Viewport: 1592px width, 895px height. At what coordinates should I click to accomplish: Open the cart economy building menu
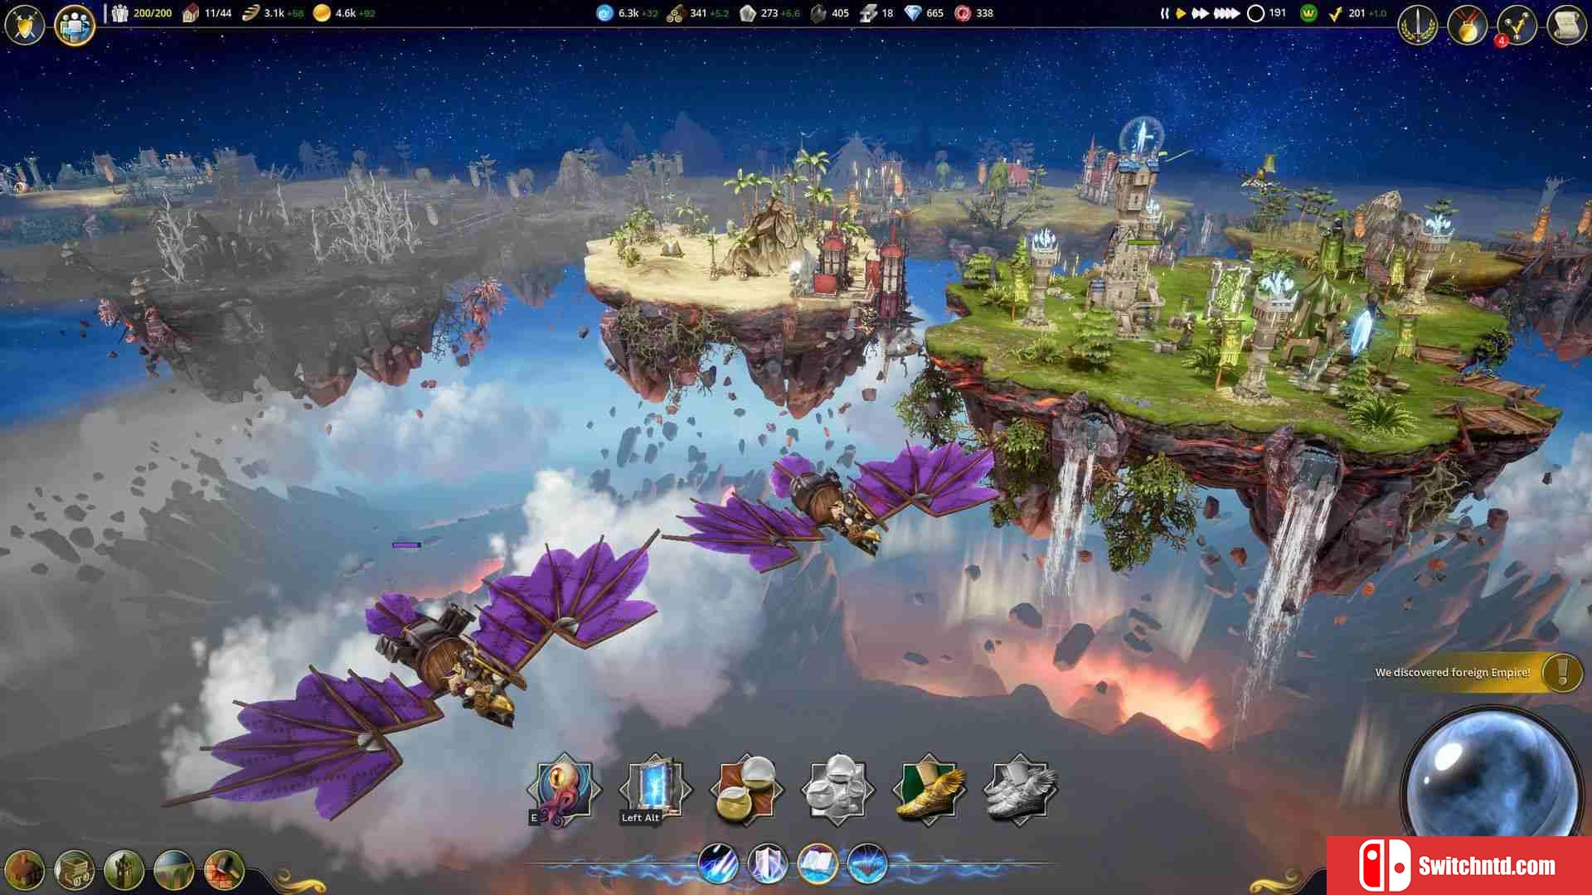(x=75, y=870)
